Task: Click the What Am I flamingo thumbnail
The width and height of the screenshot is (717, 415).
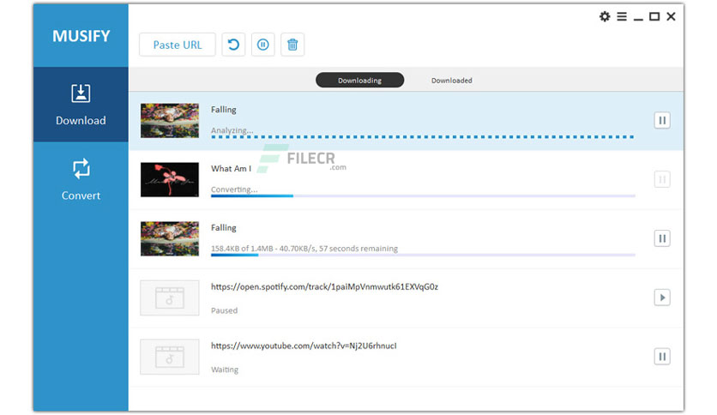Action: (x=170, y=179)
